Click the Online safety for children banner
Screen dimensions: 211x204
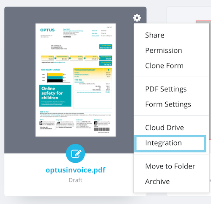click(55, 96)
